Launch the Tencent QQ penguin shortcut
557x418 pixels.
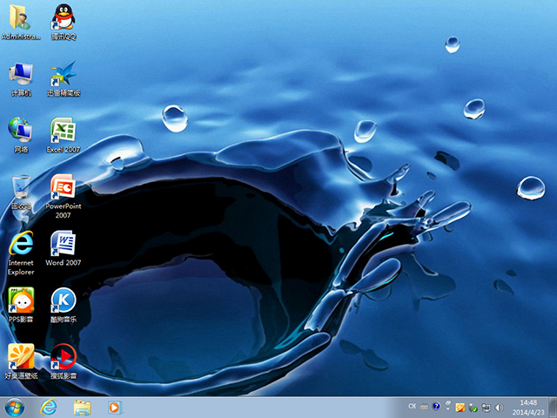coord(63,19)
